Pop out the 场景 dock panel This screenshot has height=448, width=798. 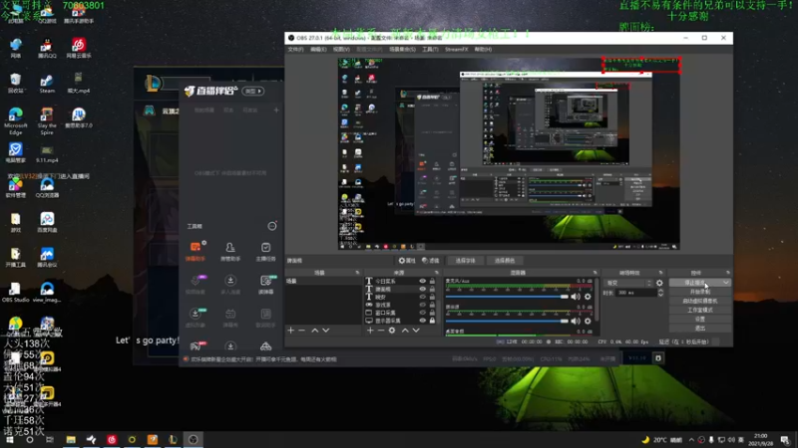click(357, 273)
